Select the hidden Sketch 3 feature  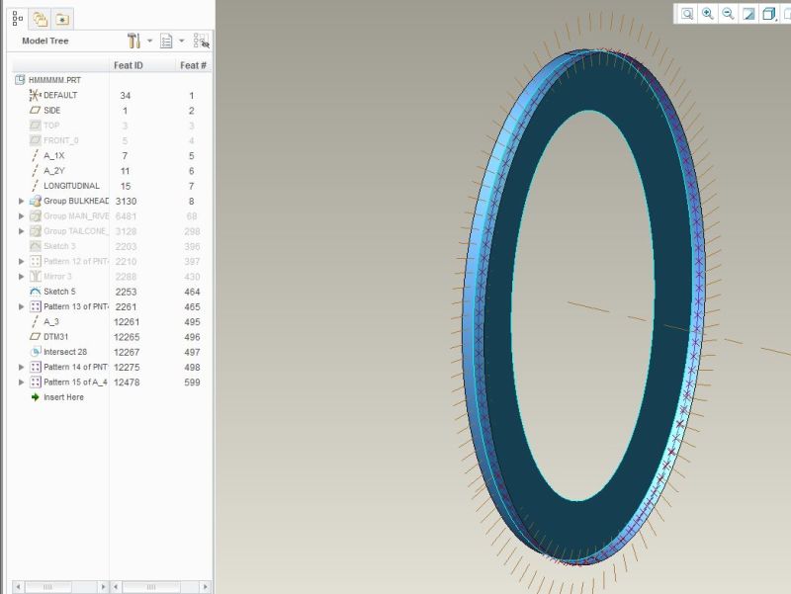(59, 246)
